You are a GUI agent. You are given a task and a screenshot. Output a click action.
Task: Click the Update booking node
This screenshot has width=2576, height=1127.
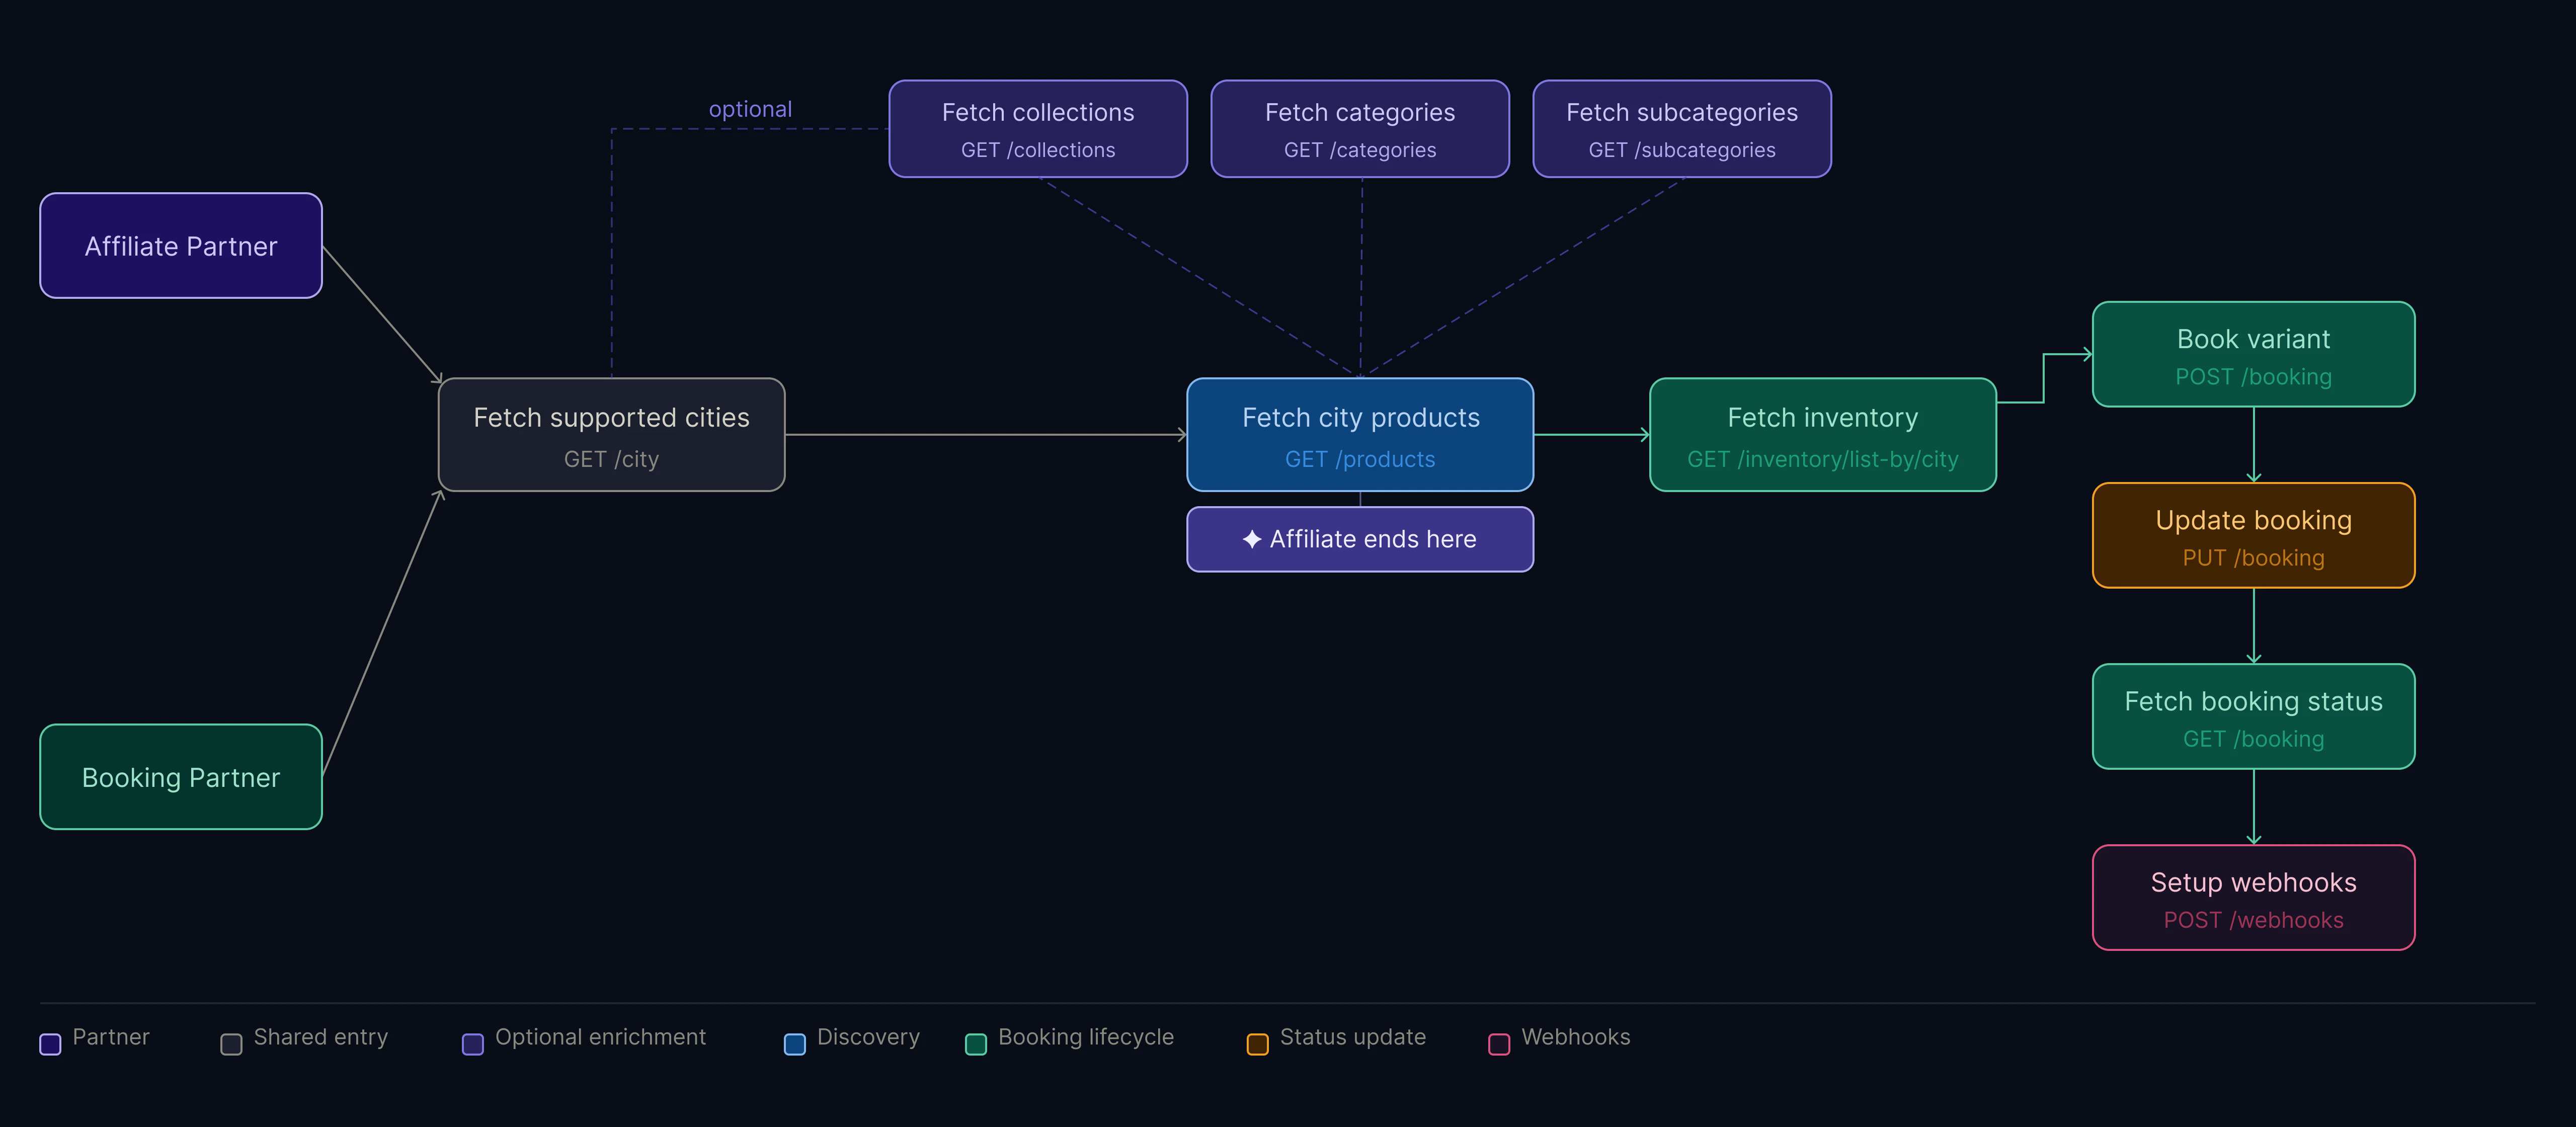(x=2253, y=536)
